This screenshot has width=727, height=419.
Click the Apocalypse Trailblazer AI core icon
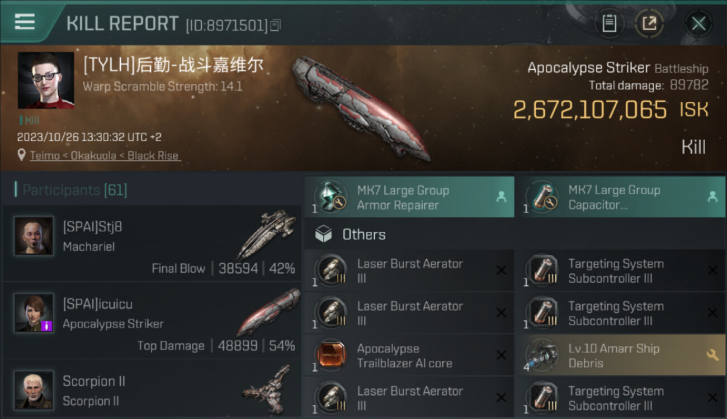[x=332, y=356]
